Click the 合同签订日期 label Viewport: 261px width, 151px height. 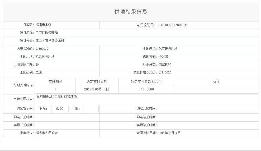click(147, 133)
